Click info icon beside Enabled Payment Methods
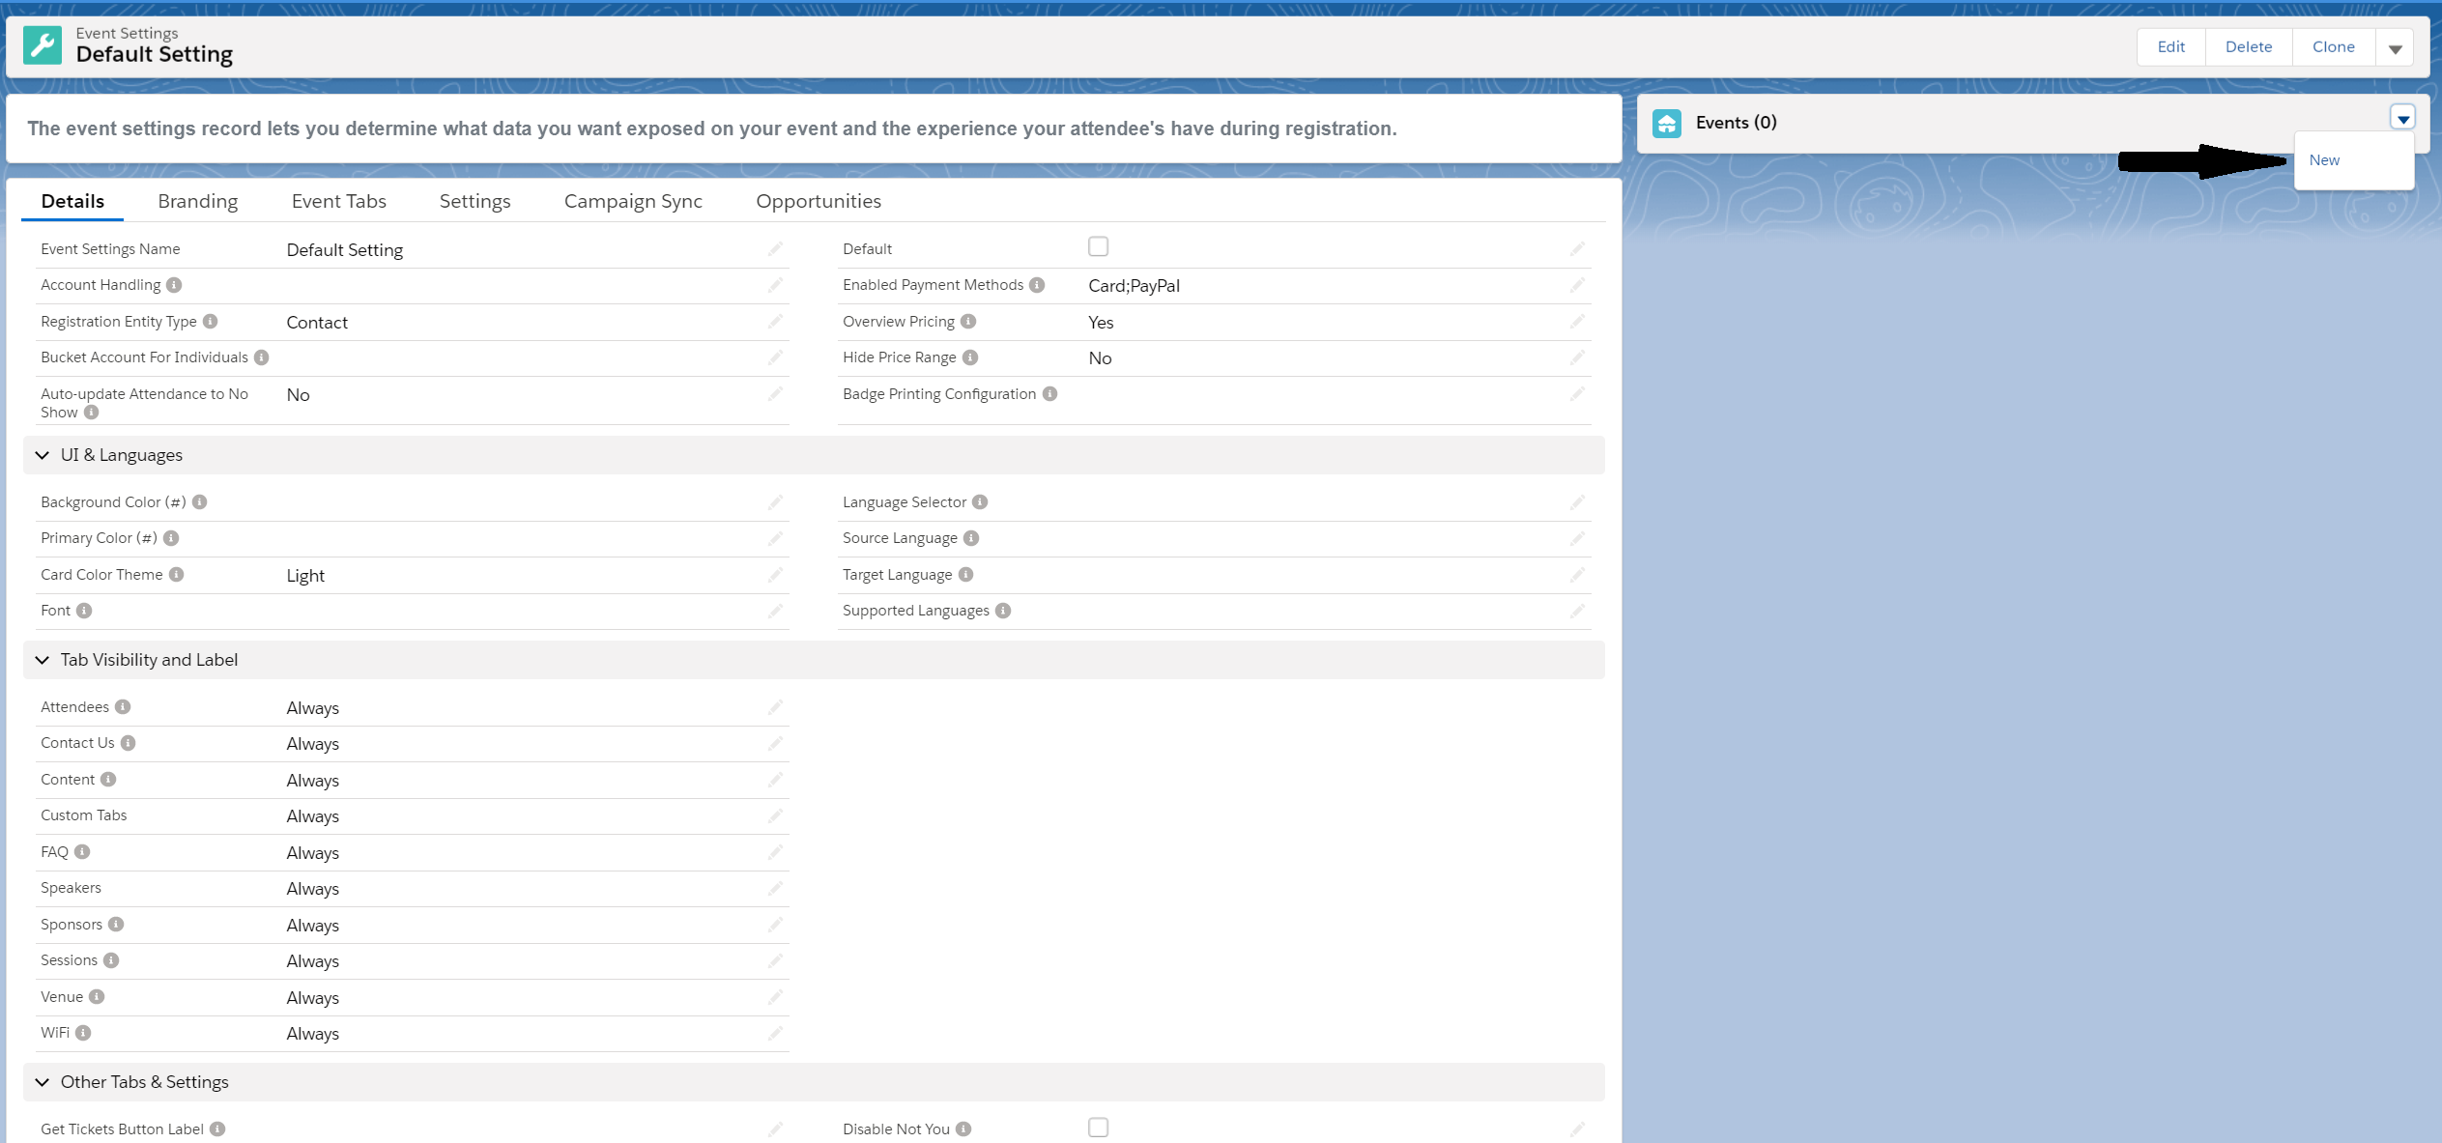 pyautogui.click(x=1037, y=285)
